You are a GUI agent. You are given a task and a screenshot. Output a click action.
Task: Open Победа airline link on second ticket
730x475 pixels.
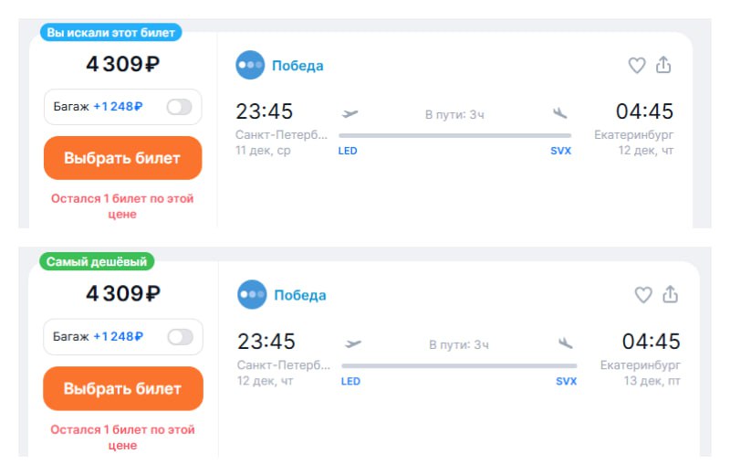299,295
